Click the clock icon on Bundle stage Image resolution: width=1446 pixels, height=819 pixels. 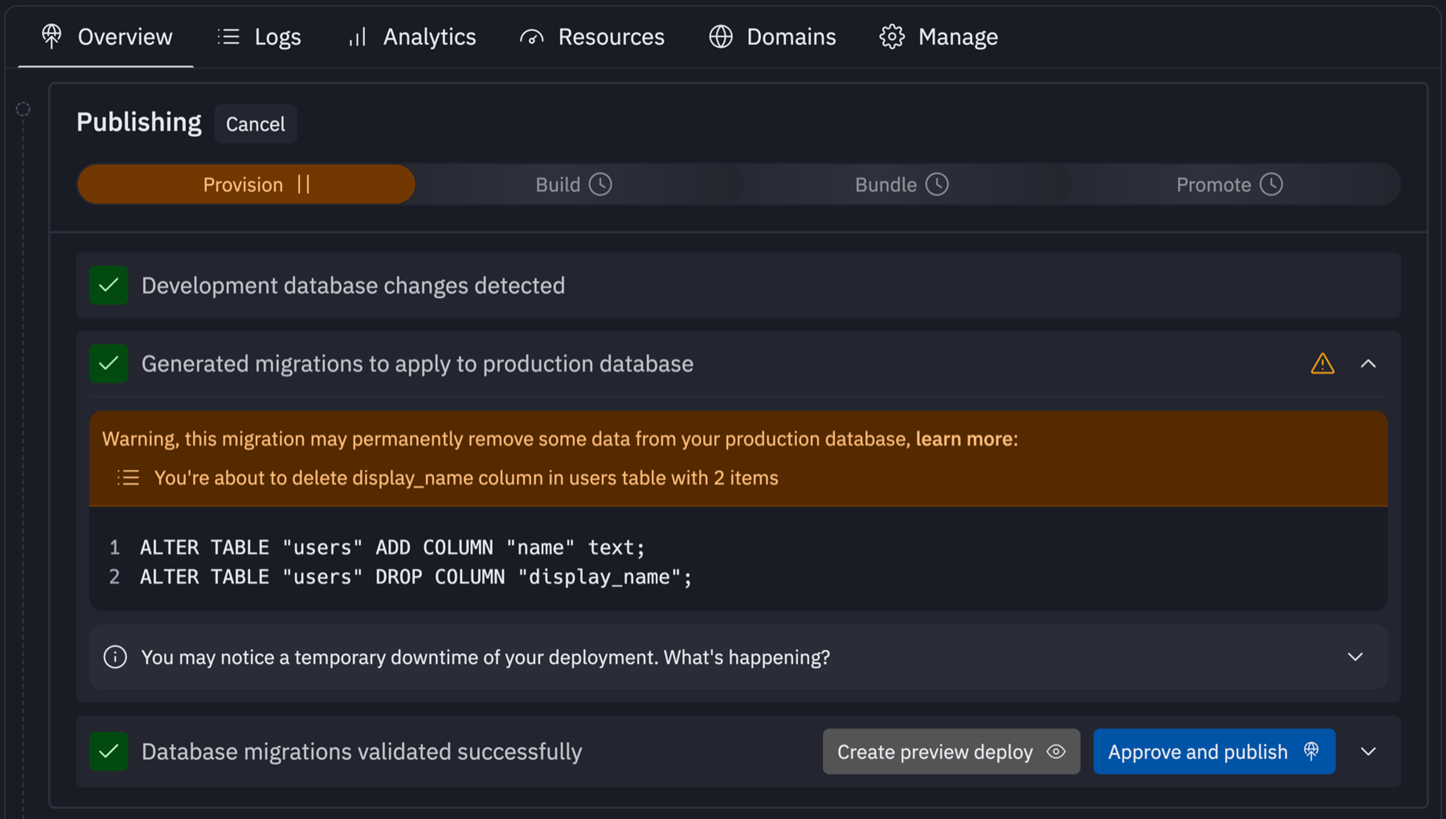(937, 185)
